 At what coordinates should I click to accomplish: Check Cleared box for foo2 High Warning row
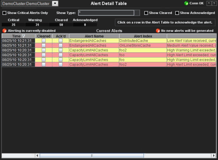click(x=44, y=50)
